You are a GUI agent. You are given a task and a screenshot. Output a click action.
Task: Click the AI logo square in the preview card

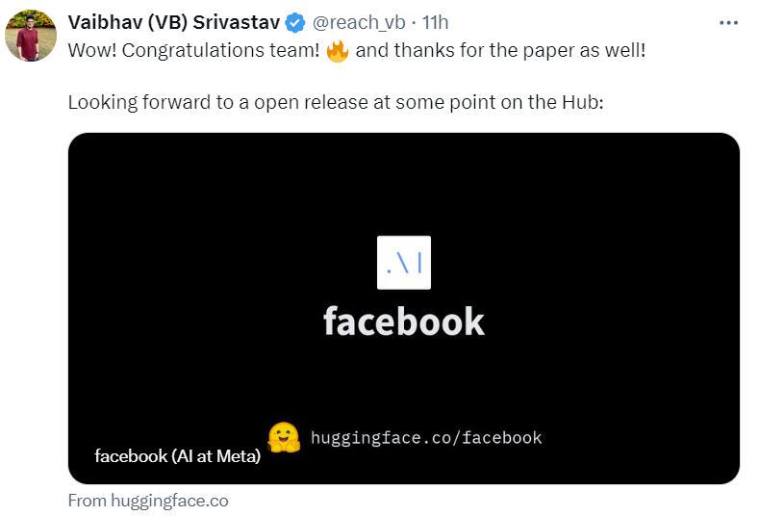click(x=403, y=263)
